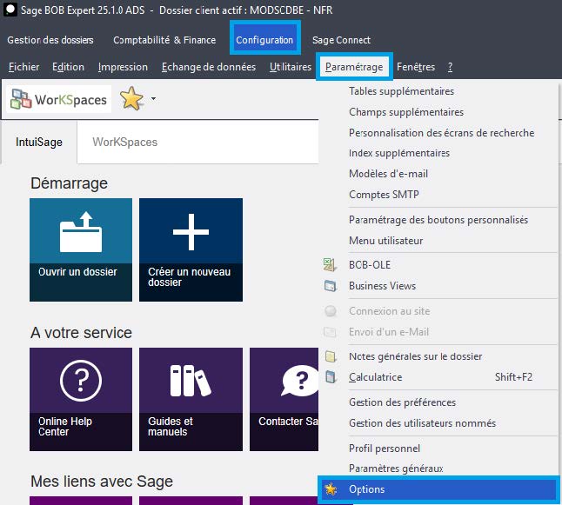The width and height of the screenshot is (562, 505).
Task: Launch the Calculatrice menu item
Action: 375,377
